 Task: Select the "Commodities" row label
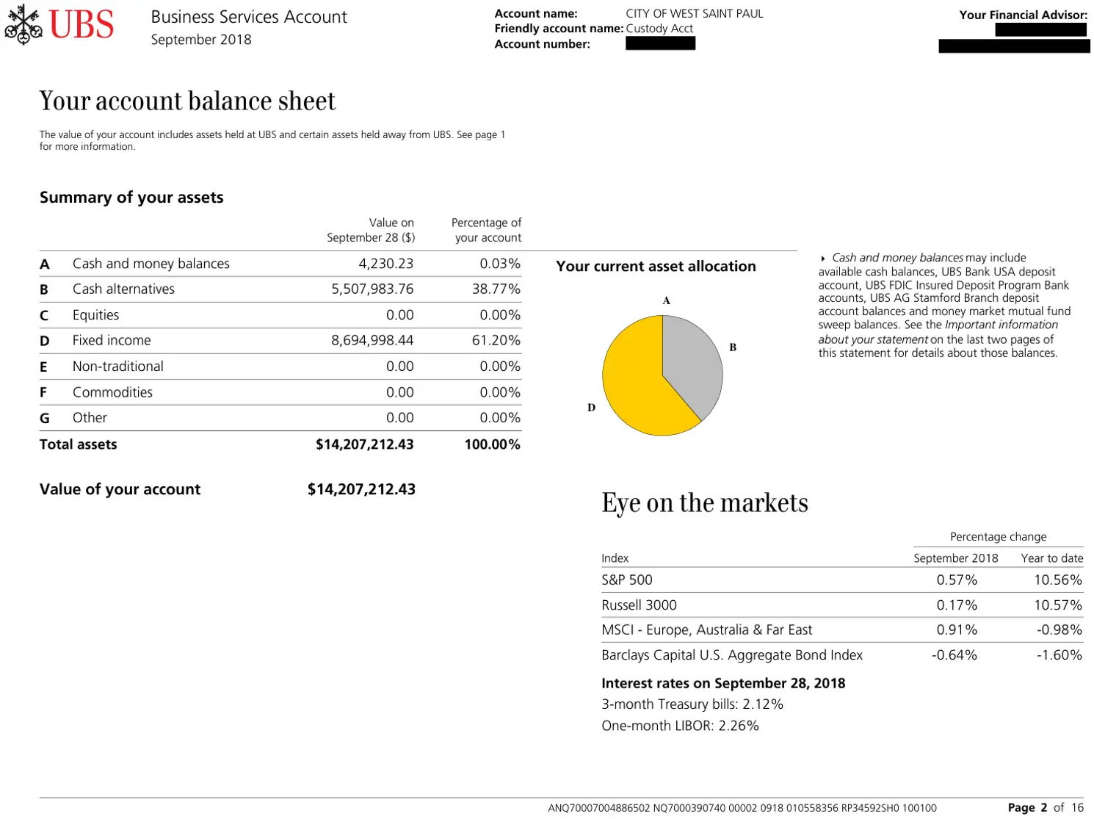point(112,392)
